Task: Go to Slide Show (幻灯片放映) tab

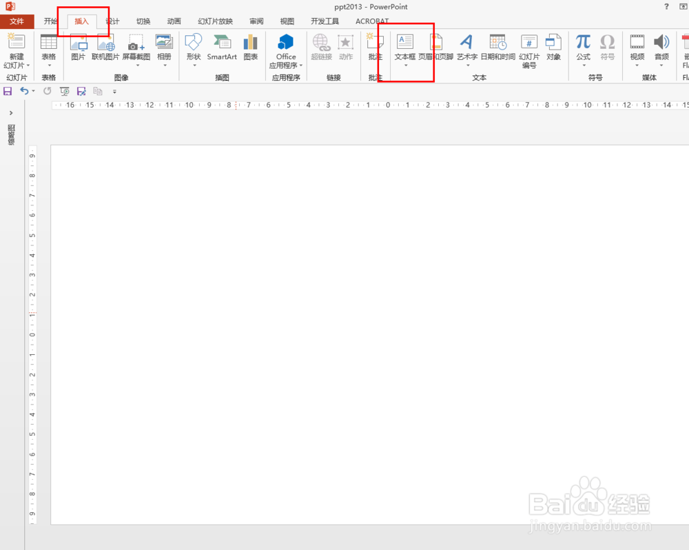Action: [215, 21]
